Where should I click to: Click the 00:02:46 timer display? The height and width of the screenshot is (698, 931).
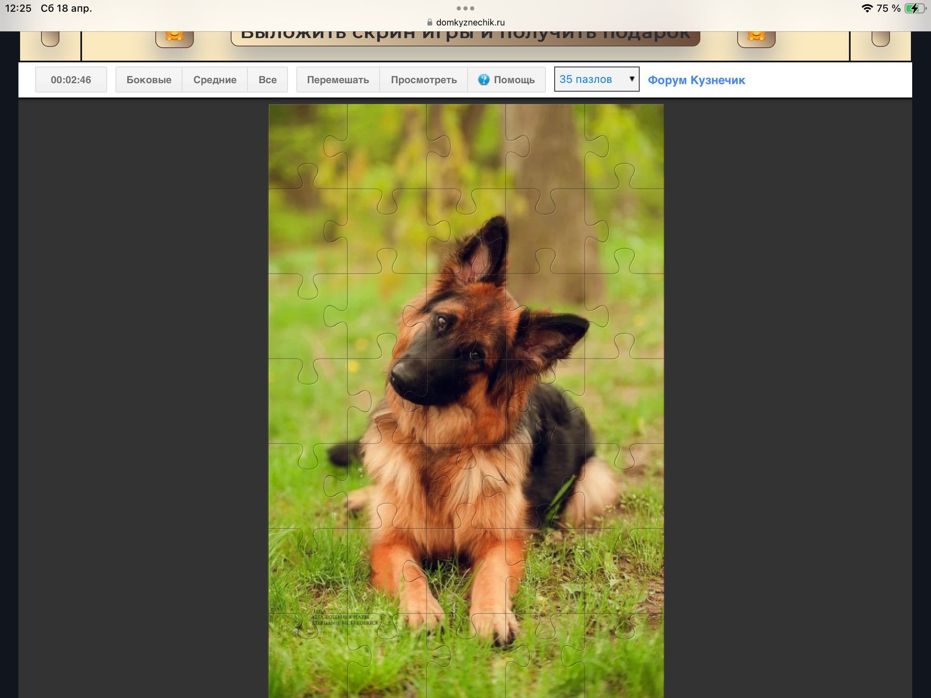point(71,80)
